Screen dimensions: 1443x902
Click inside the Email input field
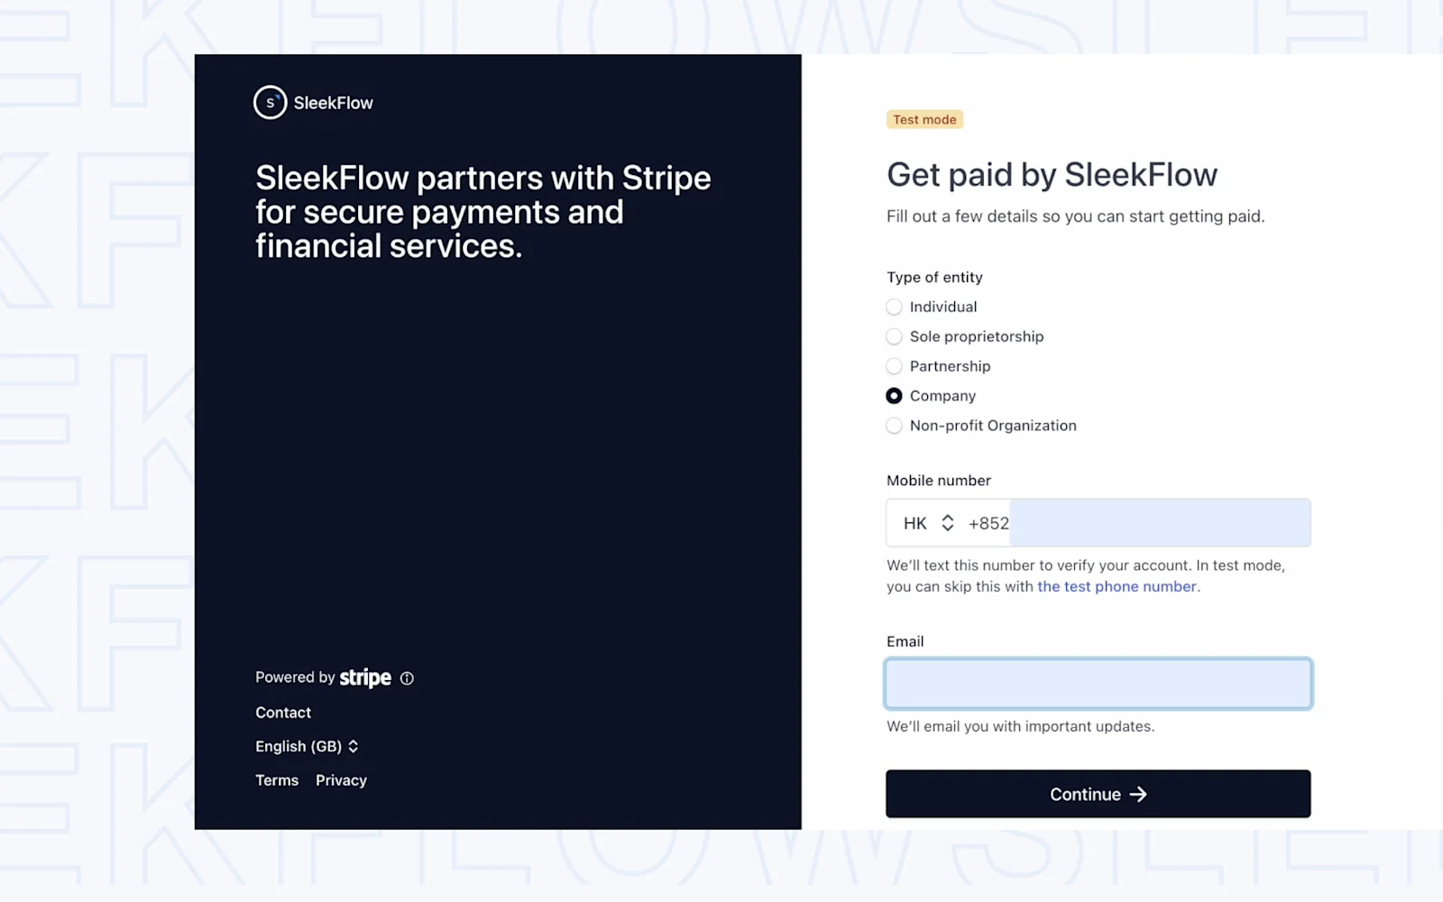pyautogui.click(x=1098, y=683)
